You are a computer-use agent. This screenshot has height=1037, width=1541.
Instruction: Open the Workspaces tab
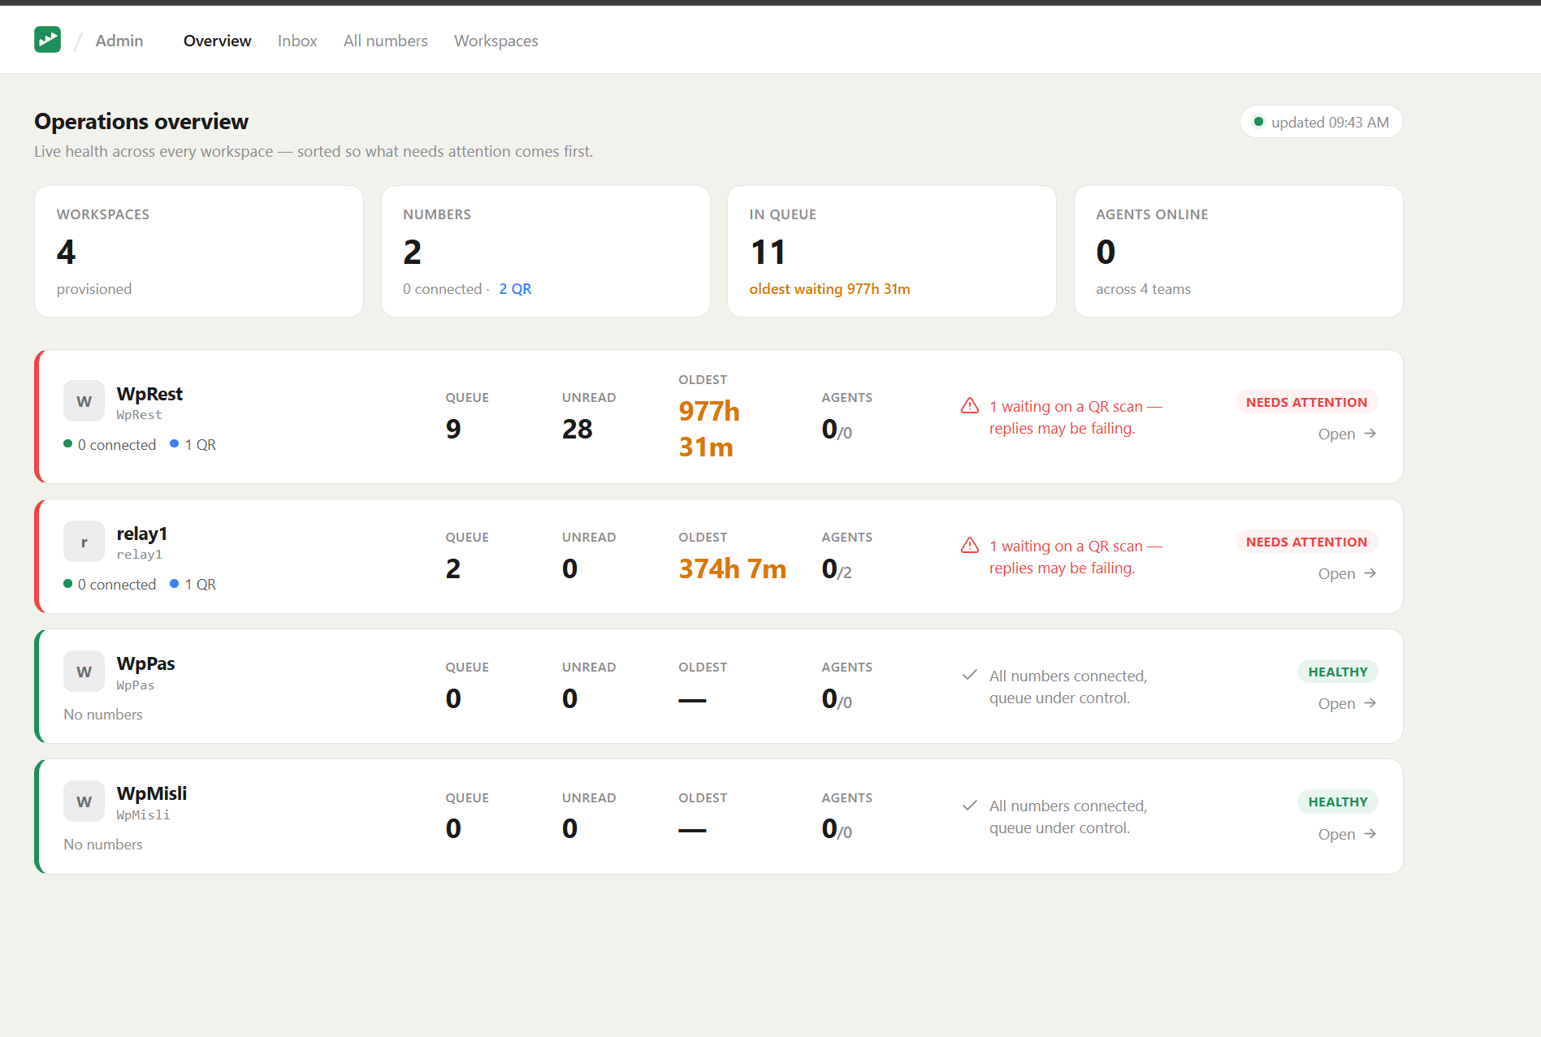tap(496, 41)
